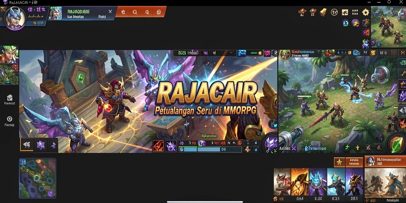The image size is (406, 203).
Task: Click the first mushroom-shaped icon in top row
Action: 302,12
